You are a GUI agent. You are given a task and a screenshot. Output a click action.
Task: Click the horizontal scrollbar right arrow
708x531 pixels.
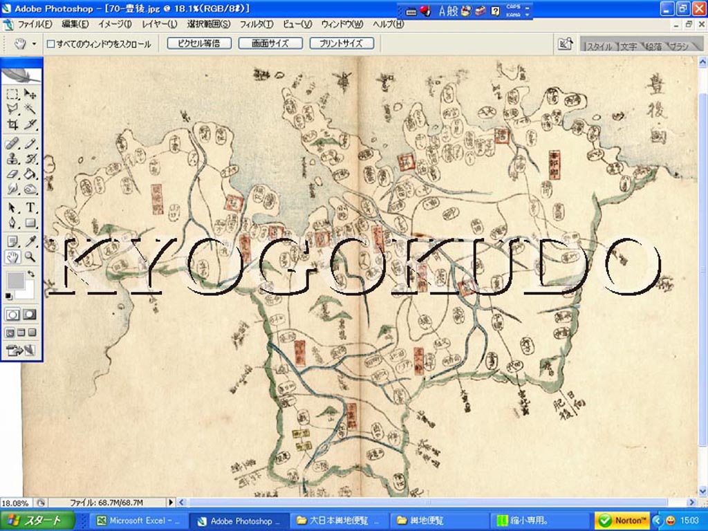691,502
